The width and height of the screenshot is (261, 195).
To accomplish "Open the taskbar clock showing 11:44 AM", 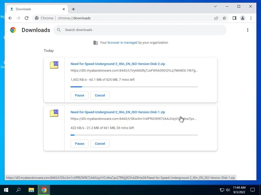I will click(239, 190).
